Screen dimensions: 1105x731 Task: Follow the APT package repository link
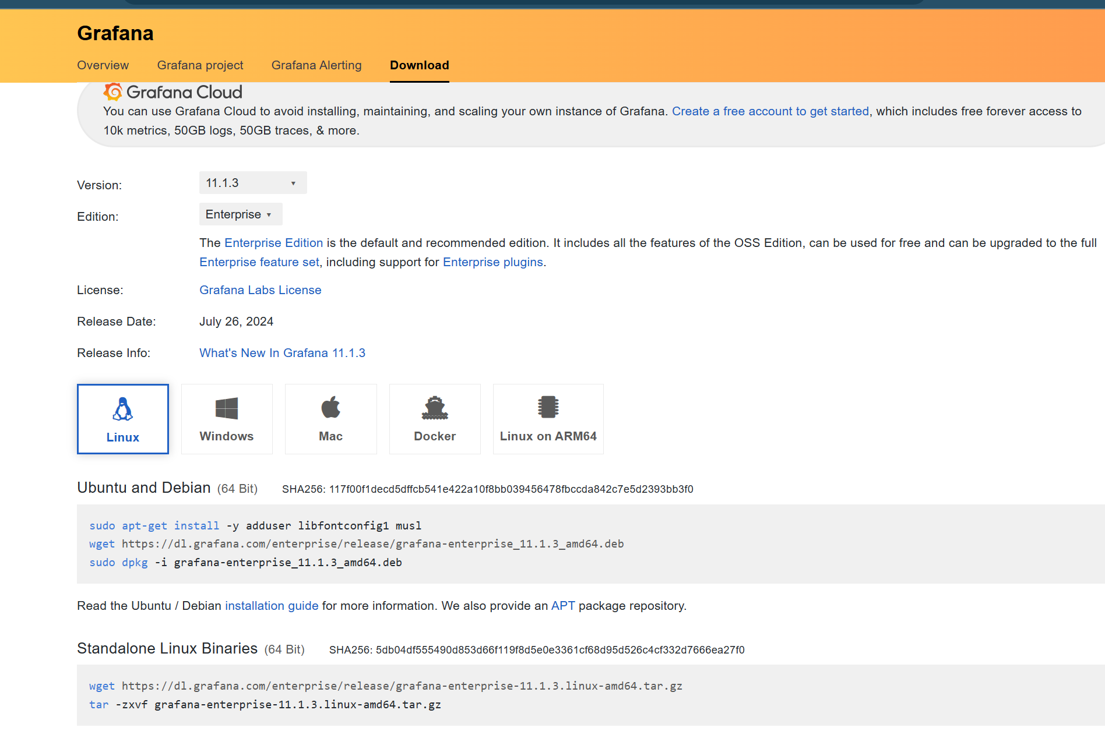coord(563,606)
